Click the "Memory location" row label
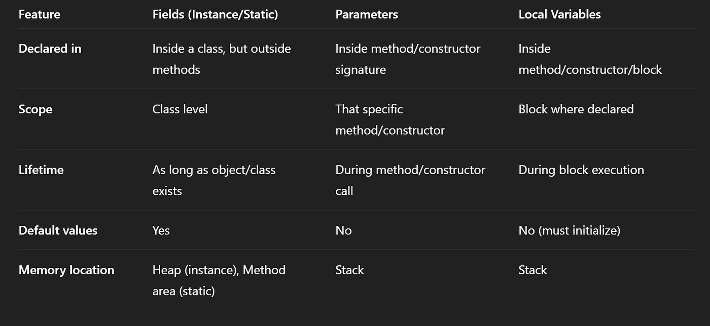Image resolution: width=710 pixels, height=326 pixels. tap(66, 270)
